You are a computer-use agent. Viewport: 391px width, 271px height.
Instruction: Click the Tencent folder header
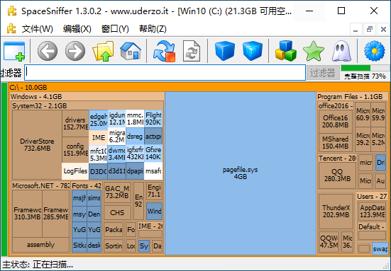pos(337,158)
